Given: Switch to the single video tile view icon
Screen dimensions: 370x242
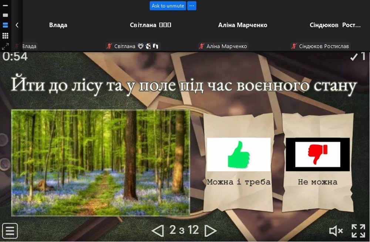Looking at the screenshot, I should (5, 15).
